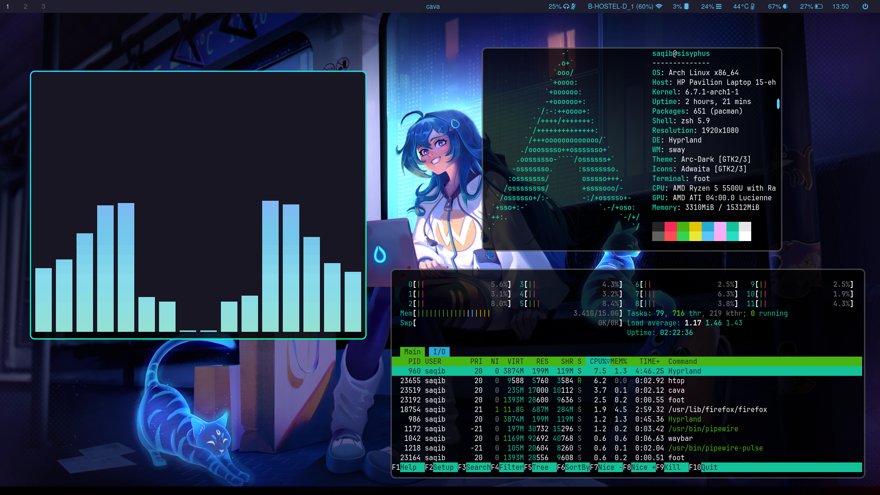Viewport: 880px width, 495px height.
Task: Select the Main tab in htop
Action: (412, 352)
